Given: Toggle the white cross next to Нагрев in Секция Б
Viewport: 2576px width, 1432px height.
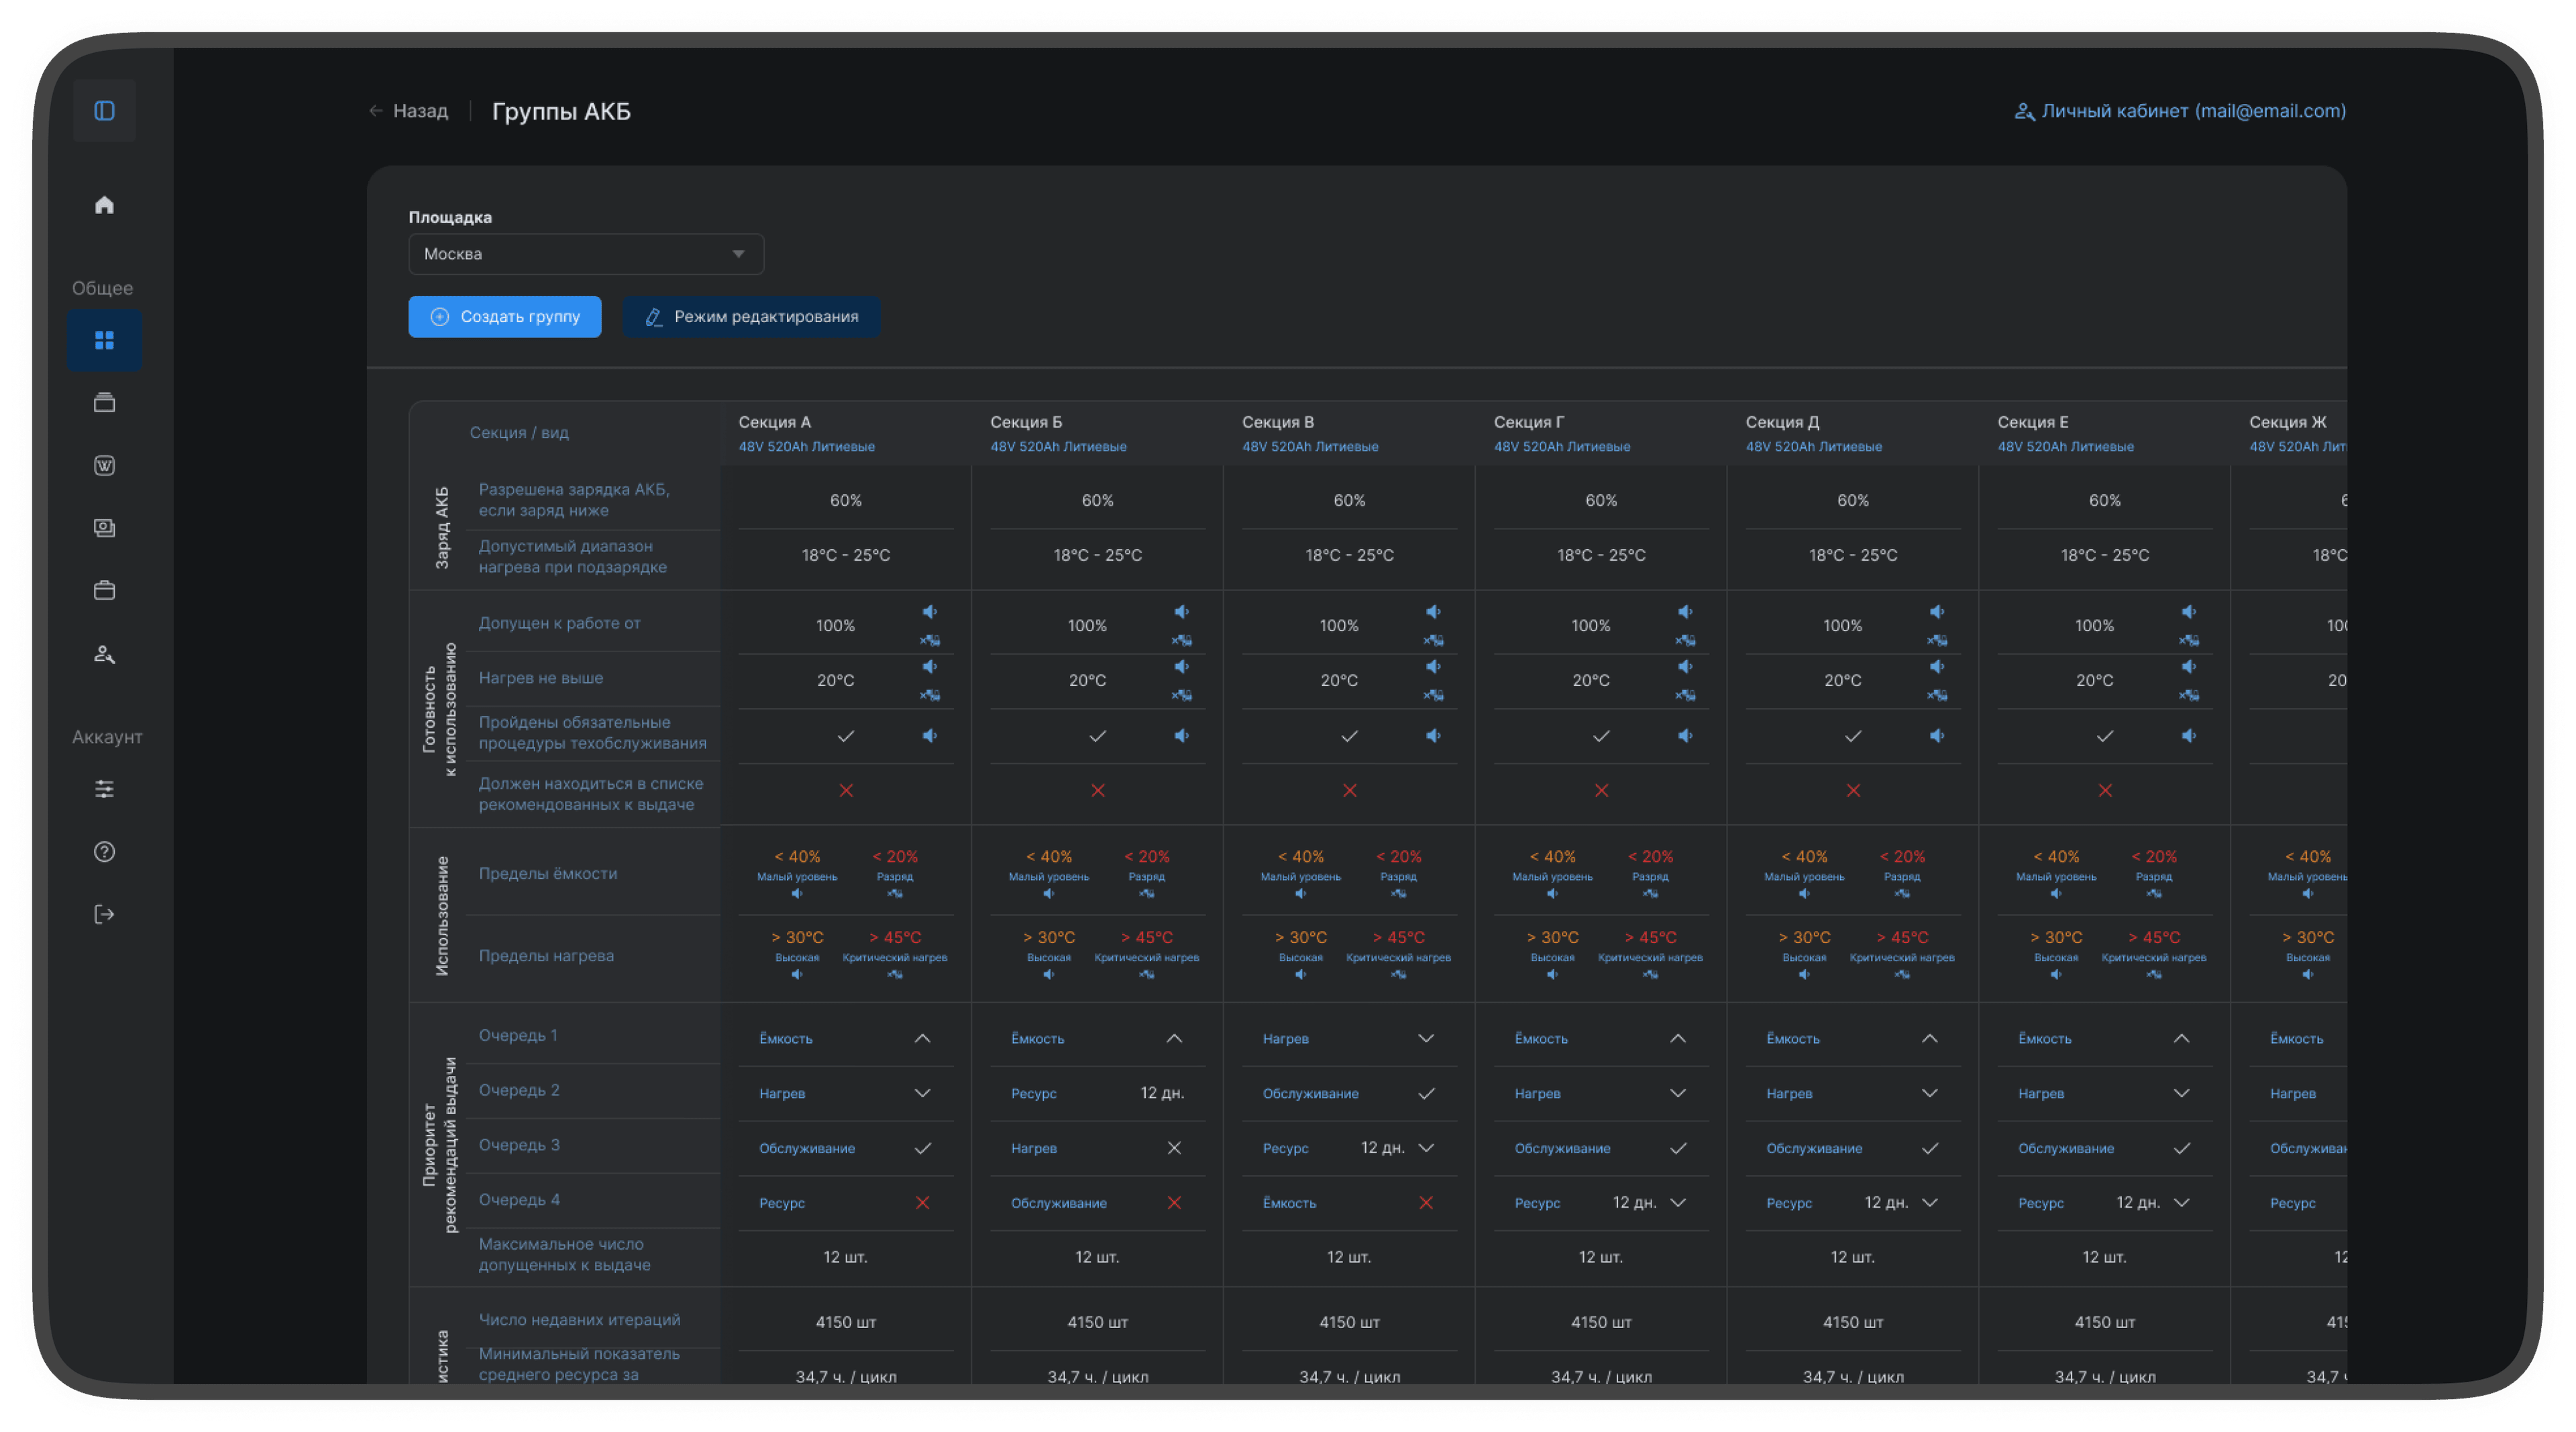Looking at the screenshot, I should pyautogui.click(x=1174, y=1149).
